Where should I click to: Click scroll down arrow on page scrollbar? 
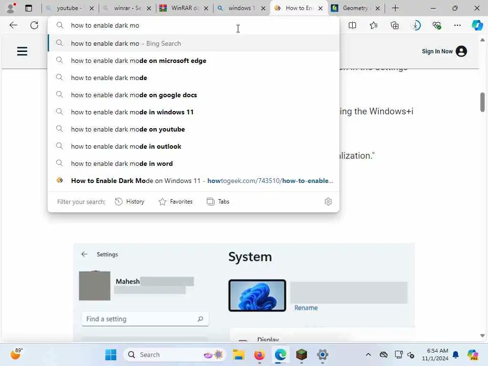[x=482, y=335]
